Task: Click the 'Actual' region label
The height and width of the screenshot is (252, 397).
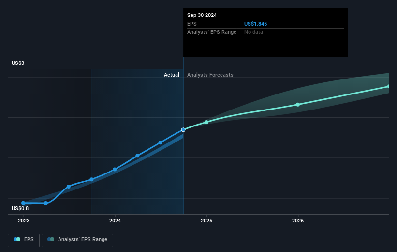Action: click(x=171, y=75)
